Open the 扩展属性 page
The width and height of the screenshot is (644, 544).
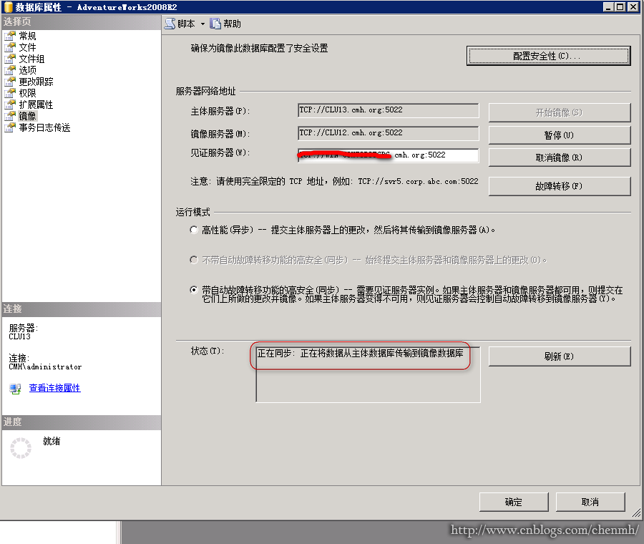tap(36, 105)
